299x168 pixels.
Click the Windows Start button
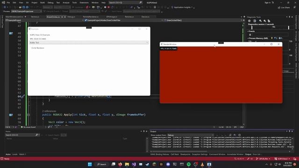click(x=90, y=164)
